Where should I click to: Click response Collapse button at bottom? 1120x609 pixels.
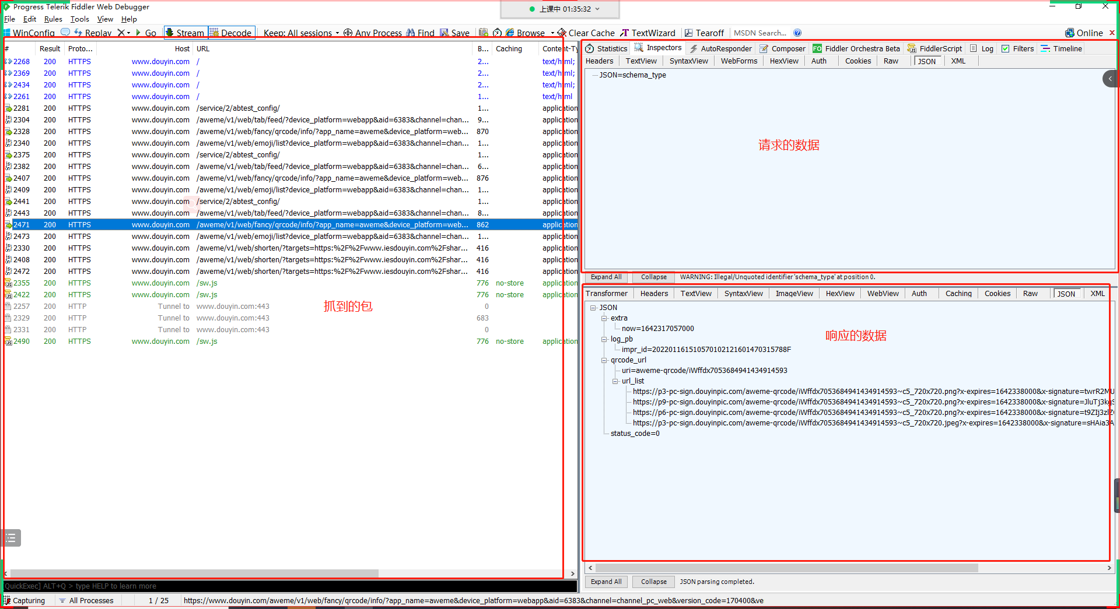tap(653, 582)
